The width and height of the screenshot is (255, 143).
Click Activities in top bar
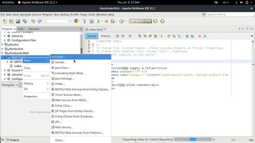point(8,2)
